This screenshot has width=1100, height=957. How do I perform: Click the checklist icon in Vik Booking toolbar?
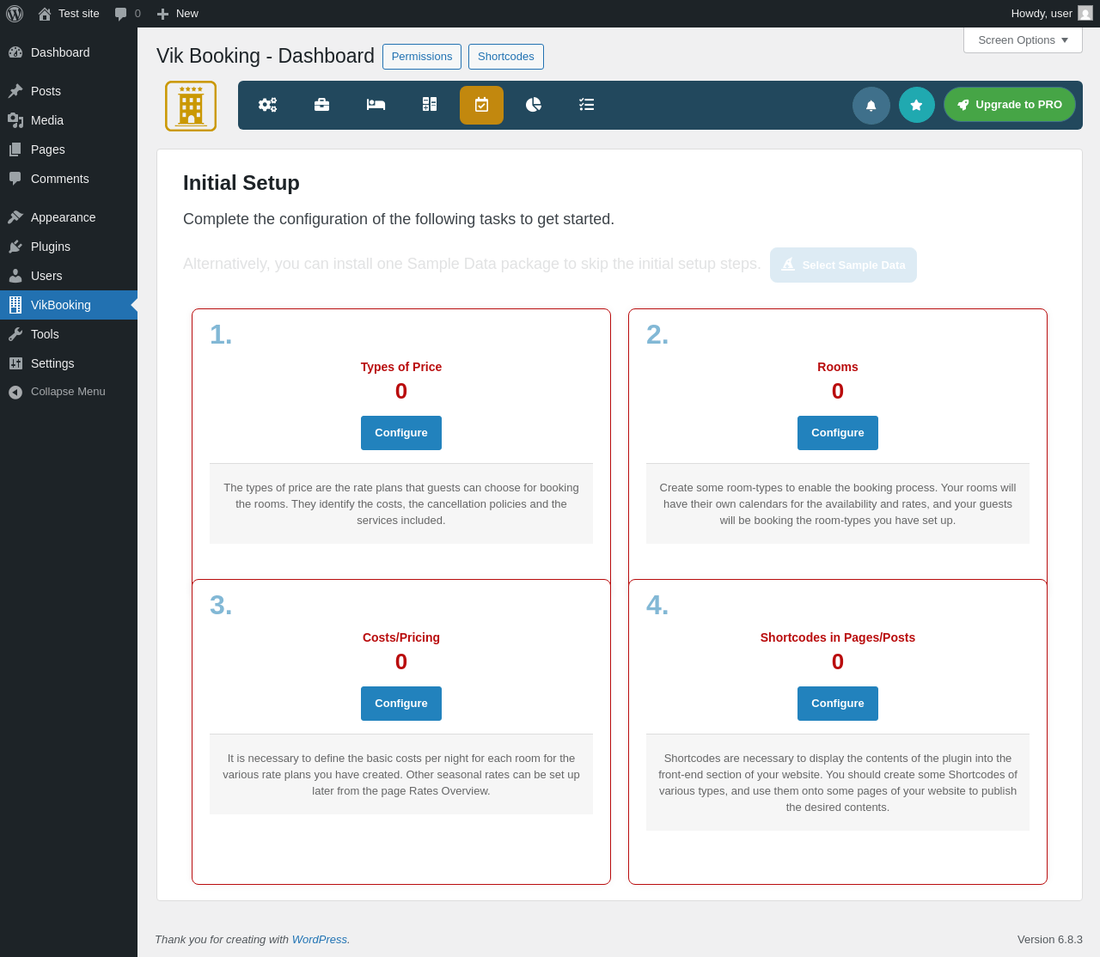pyautogui.click(x=587, y=105)
